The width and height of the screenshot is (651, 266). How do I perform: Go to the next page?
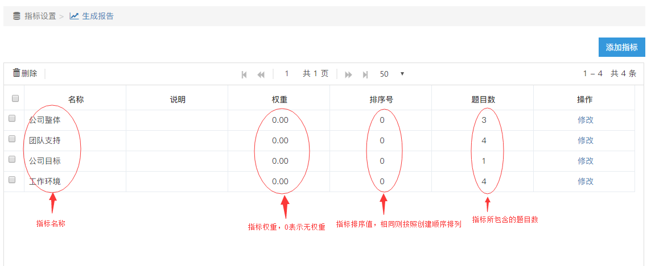tap(348, 74)
